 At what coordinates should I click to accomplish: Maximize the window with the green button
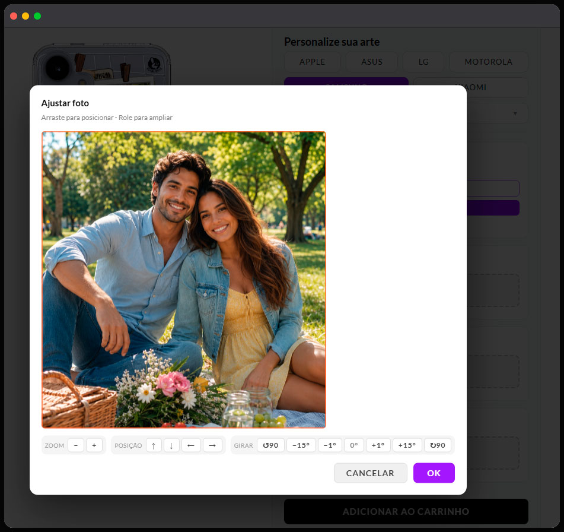pos(37,16)
